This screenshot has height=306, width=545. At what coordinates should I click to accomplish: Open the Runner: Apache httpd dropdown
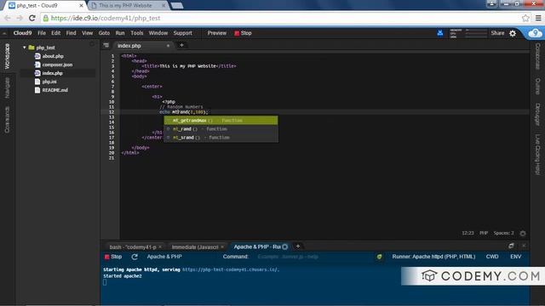(433, 257)
